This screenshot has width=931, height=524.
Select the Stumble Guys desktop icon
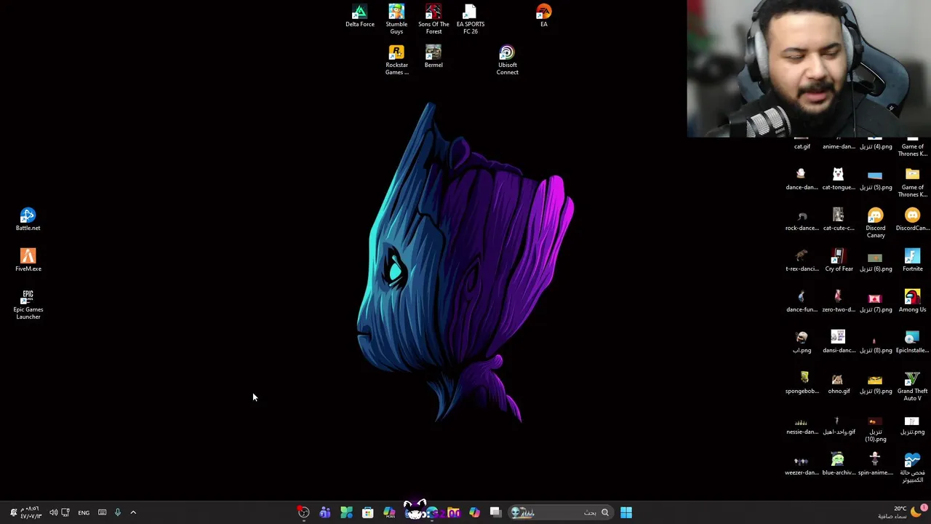coord(396,20)
